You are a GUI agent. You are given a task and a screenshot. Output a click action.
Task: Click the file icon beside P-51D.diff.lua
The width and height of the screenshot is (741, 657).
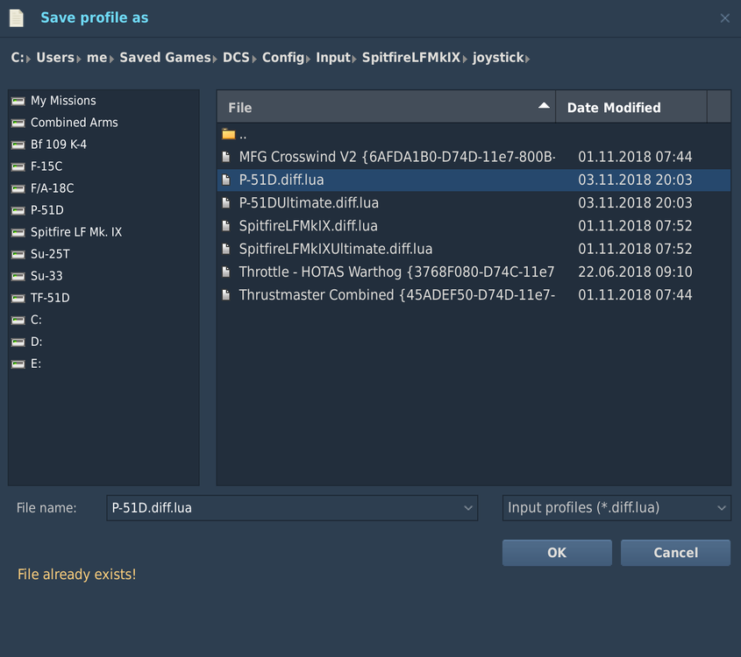(x=226, y=180)
